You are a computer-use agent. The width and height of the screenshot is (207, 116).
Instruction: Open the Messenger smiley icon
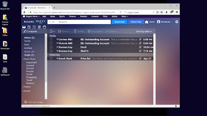[45, 27]
